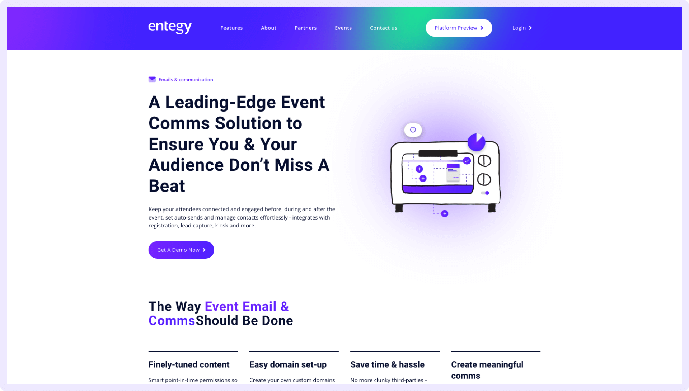Select the Events navigation tab
This screenshot has width=689, height=391.
(343, 27)
